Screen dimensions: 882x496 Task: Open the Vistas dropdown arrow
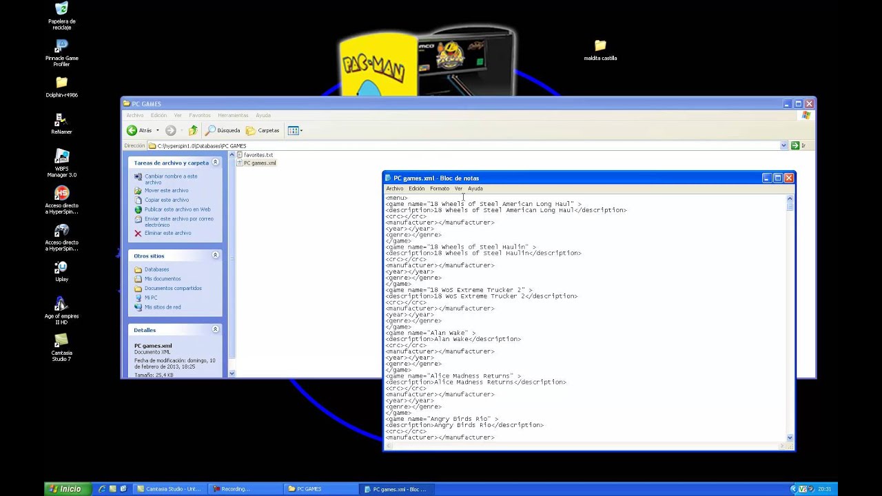301,130
